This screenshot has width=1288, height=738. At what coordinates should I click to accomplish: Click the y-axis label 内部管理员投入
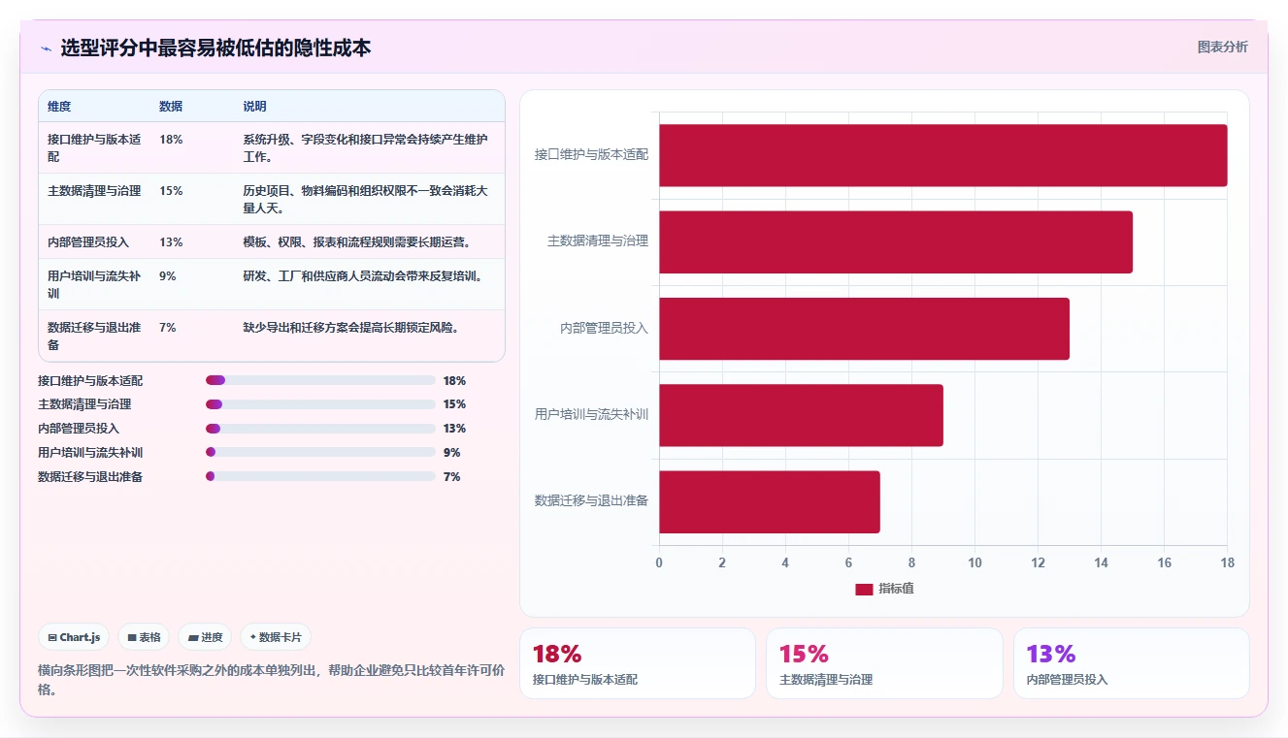(x=604, y=328)
